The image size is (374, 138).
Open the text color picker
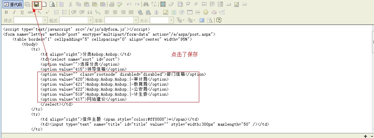[180, 20]
